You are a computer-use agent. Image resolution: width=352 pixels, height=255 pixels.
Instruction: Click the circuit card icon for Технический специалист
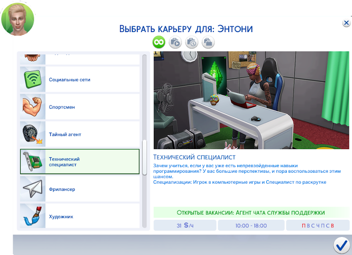33,161
